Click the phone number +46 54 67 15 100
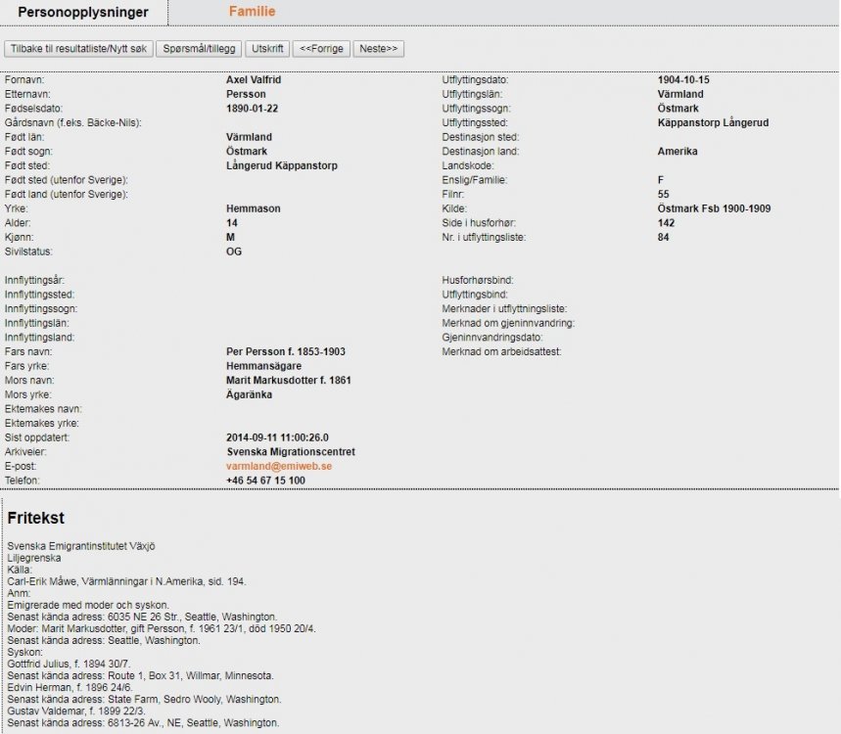The image size is (841, 734). pos(265,482)
